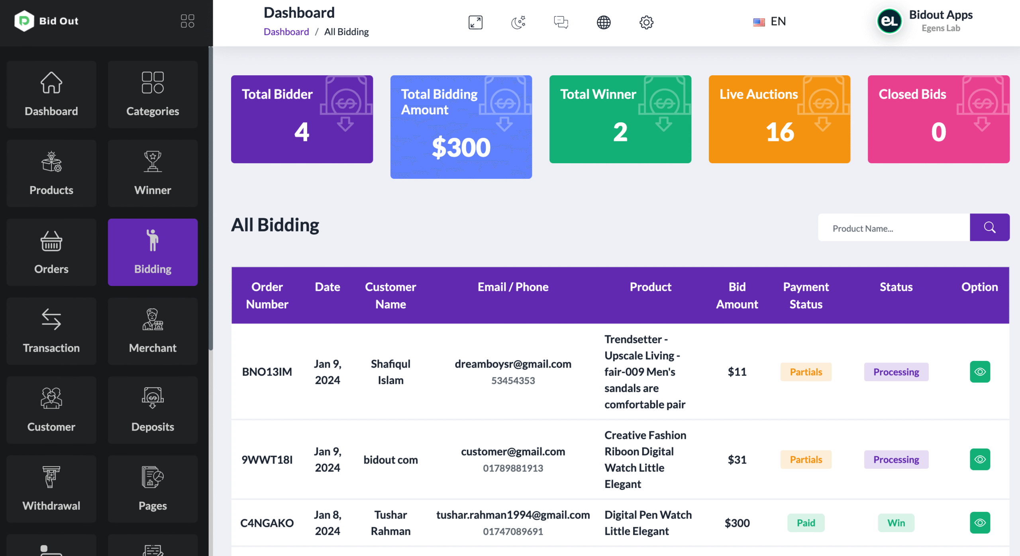1020x556 pixels.
Task: Open the Winner trophy menu
Action: click(153, 173)
